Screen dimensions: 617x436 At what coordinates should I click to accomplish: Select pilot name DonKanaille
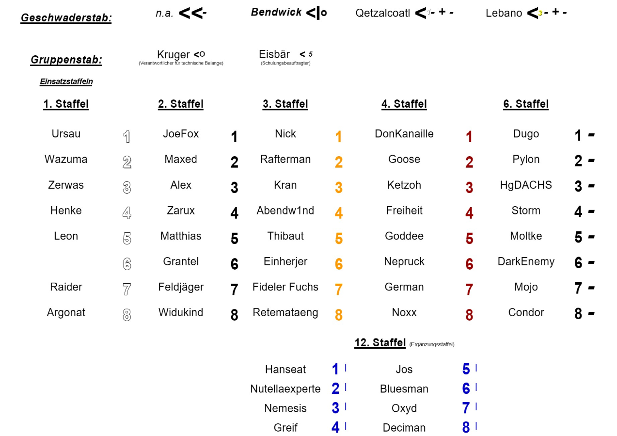[404, 134]
